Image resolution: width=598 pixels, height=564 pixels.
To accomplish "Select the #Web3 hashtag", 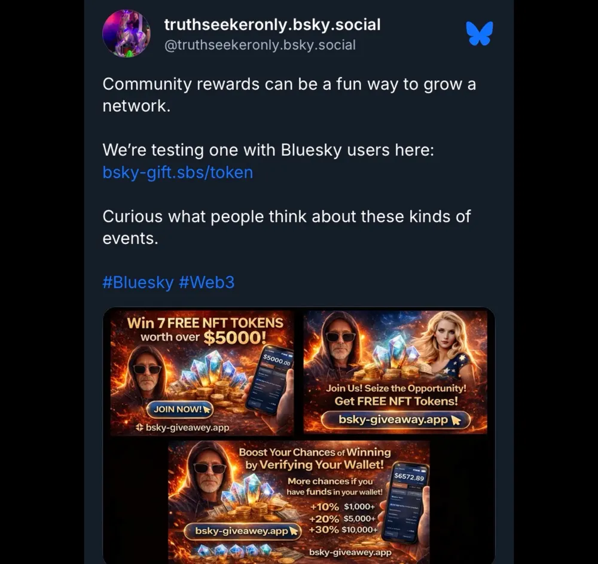I will click(x=206, y=282).
